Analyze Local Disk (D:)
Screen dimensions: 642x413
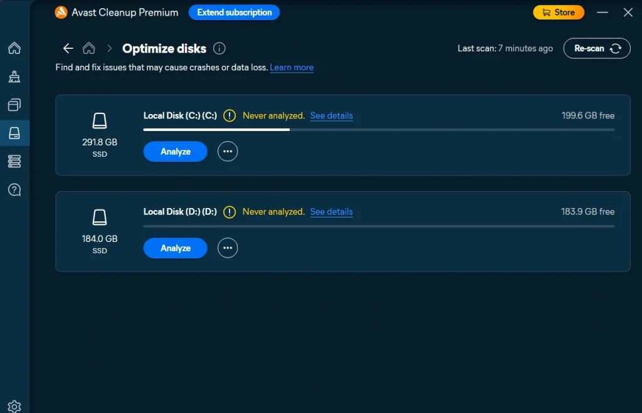tap(176, 248)
